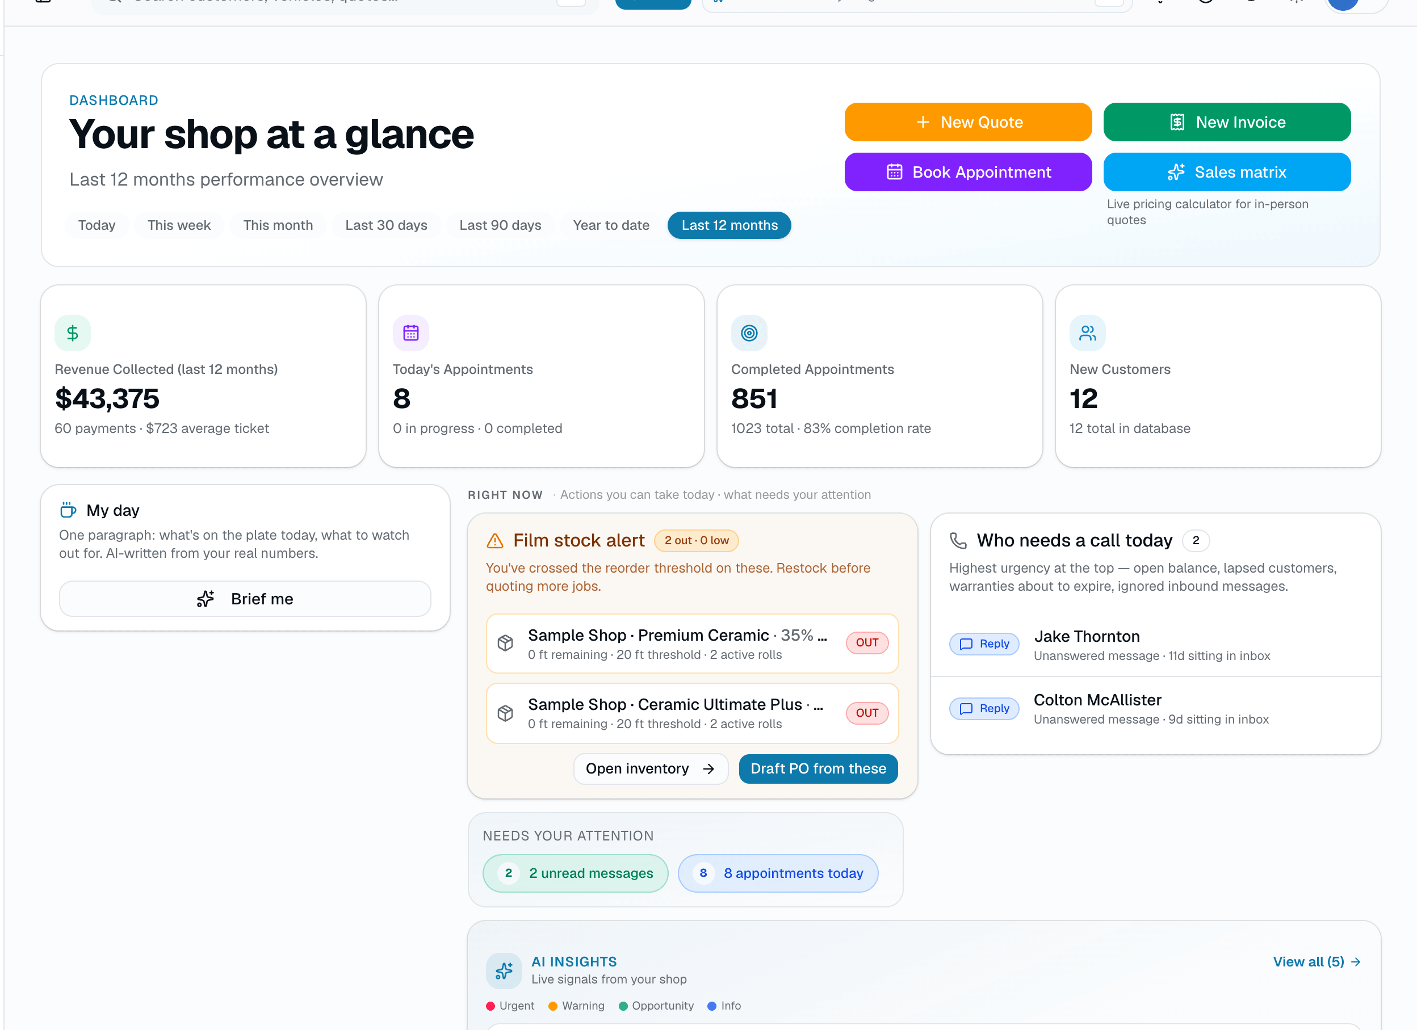Image resolution: width=1417 pixels, height=1030 pixels.
Task: Click the name 'Colton McAllister'
Action: tap(1097, 700)
